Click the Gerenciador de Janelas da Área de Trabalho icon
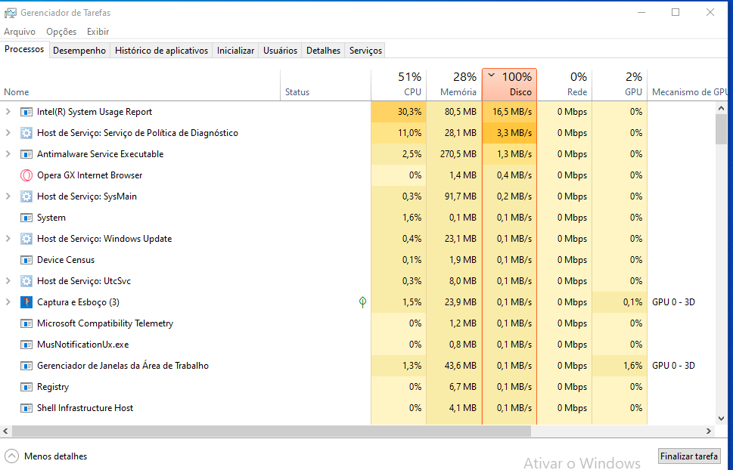The image size is (733, 470). point(26,366)
